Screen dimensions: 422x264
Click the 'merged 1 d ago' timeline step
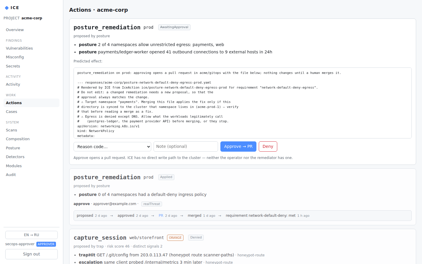click(x=201, y=216)
